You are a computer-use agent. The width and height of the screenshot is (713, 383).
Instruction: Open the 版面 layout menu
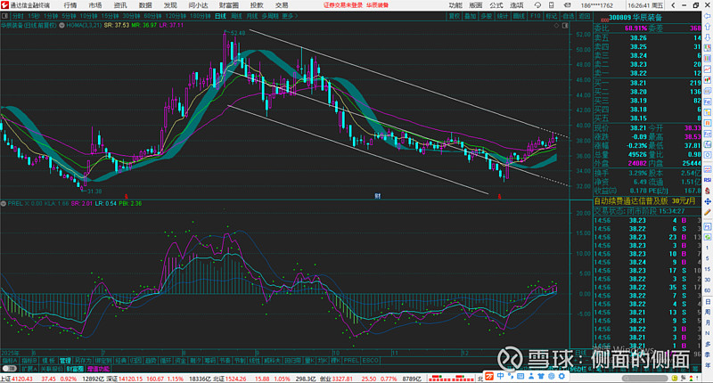click(x=476, y=5)
